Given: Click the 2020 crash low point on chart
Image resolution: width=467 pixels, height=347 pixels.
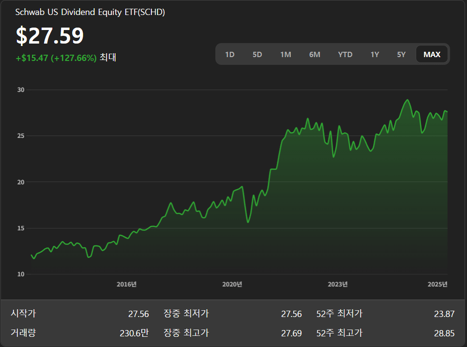Looking at the screenshot, I should pyautogui.click(x=248, y=222).
